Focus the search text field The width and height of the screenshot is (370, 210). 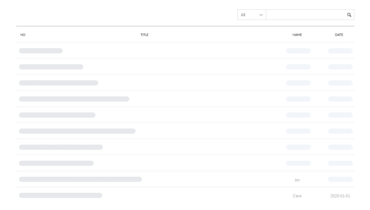pos(306,15)
